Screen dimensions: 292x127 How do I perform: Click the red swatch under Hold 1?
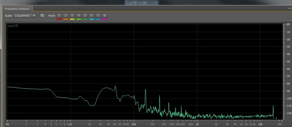[59, 19]
